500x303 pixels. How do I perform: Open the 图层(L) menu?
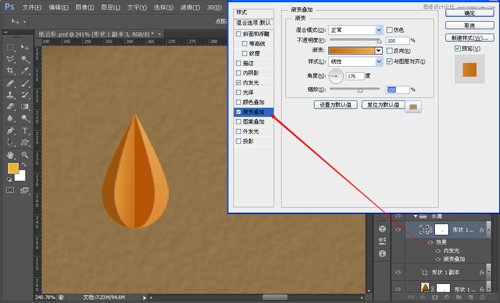pos(111,7)
